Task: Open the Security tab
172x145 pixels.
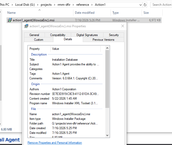Action: click(114, 35)
